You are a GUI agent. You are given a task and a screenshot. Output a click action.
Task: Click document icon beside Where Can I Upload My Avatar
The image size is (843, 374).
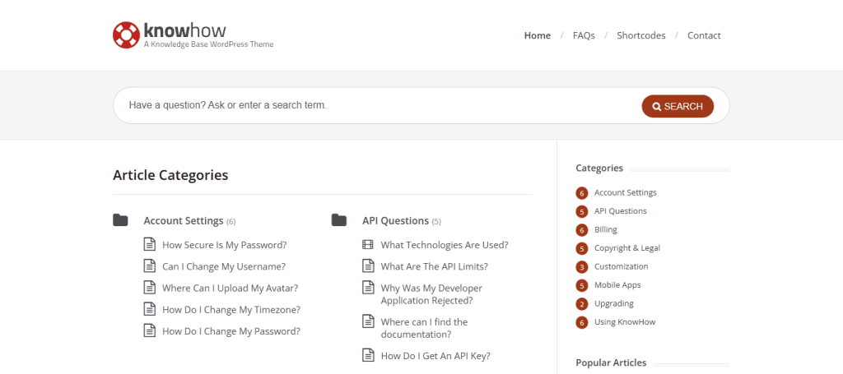(150, 287)
